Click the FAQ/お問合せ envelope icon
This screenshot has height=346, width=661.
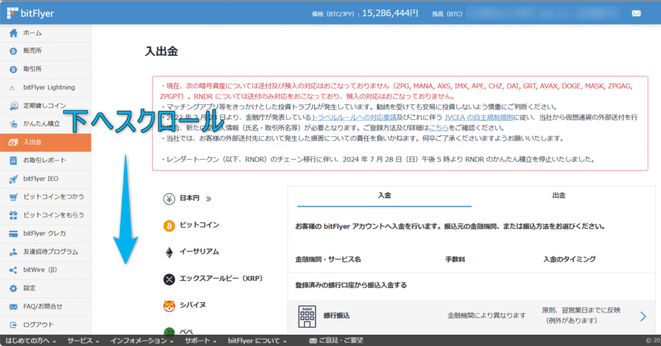tap(14, 307)
